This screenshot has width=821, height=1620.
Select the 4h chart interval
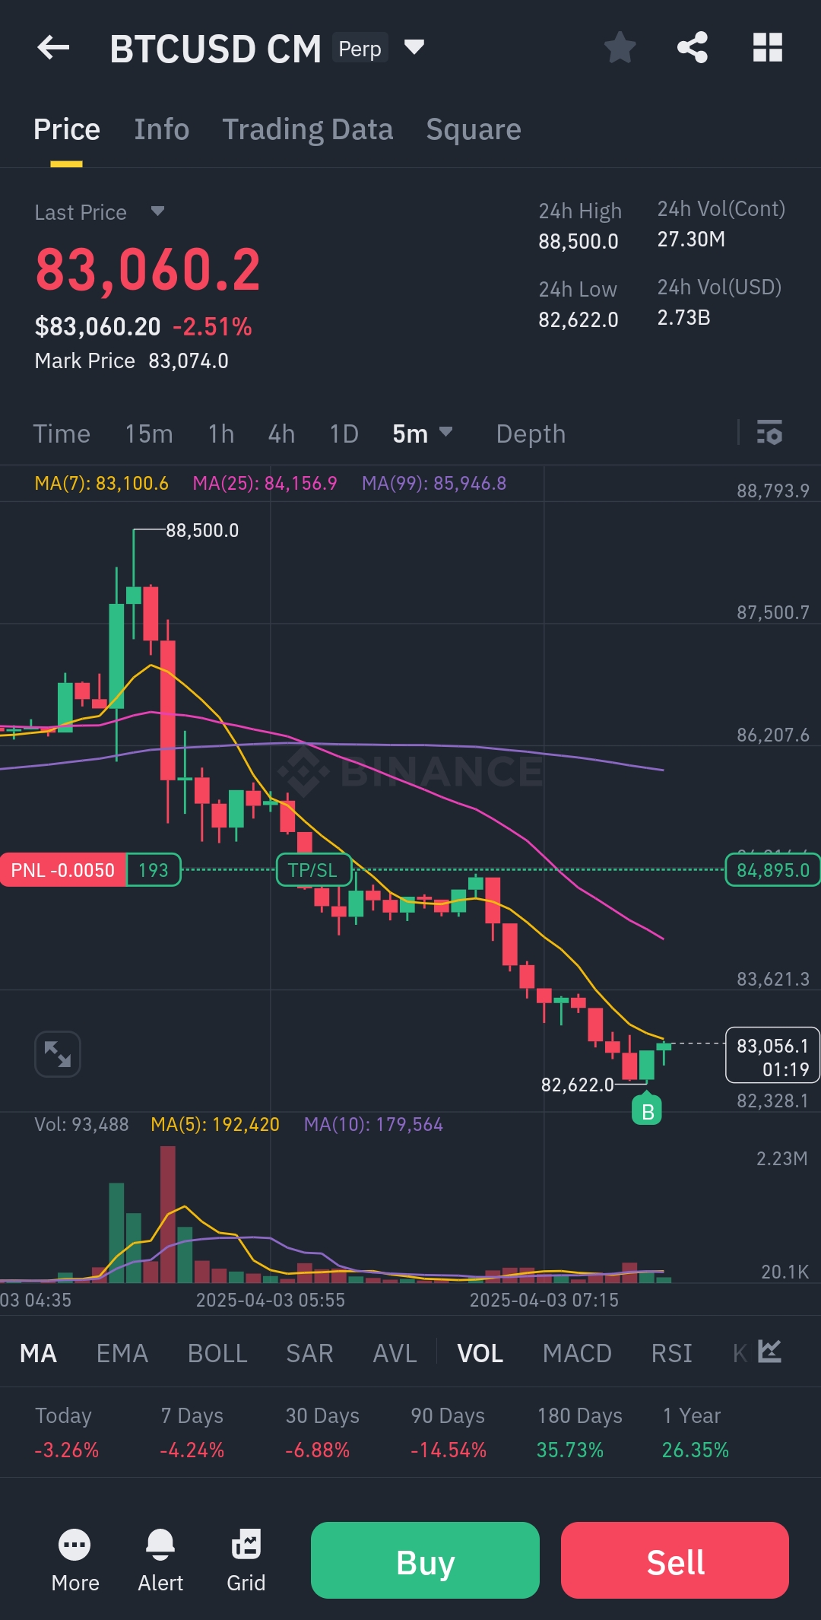pos(281,434)
